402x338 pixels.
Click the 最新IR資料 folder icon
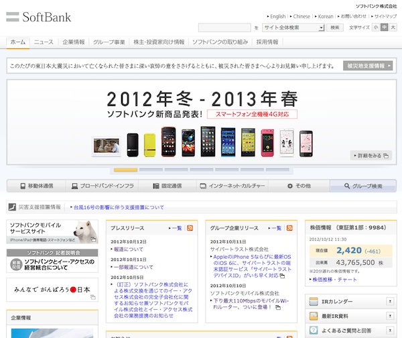pyautogui.click(x=314, y=316)
